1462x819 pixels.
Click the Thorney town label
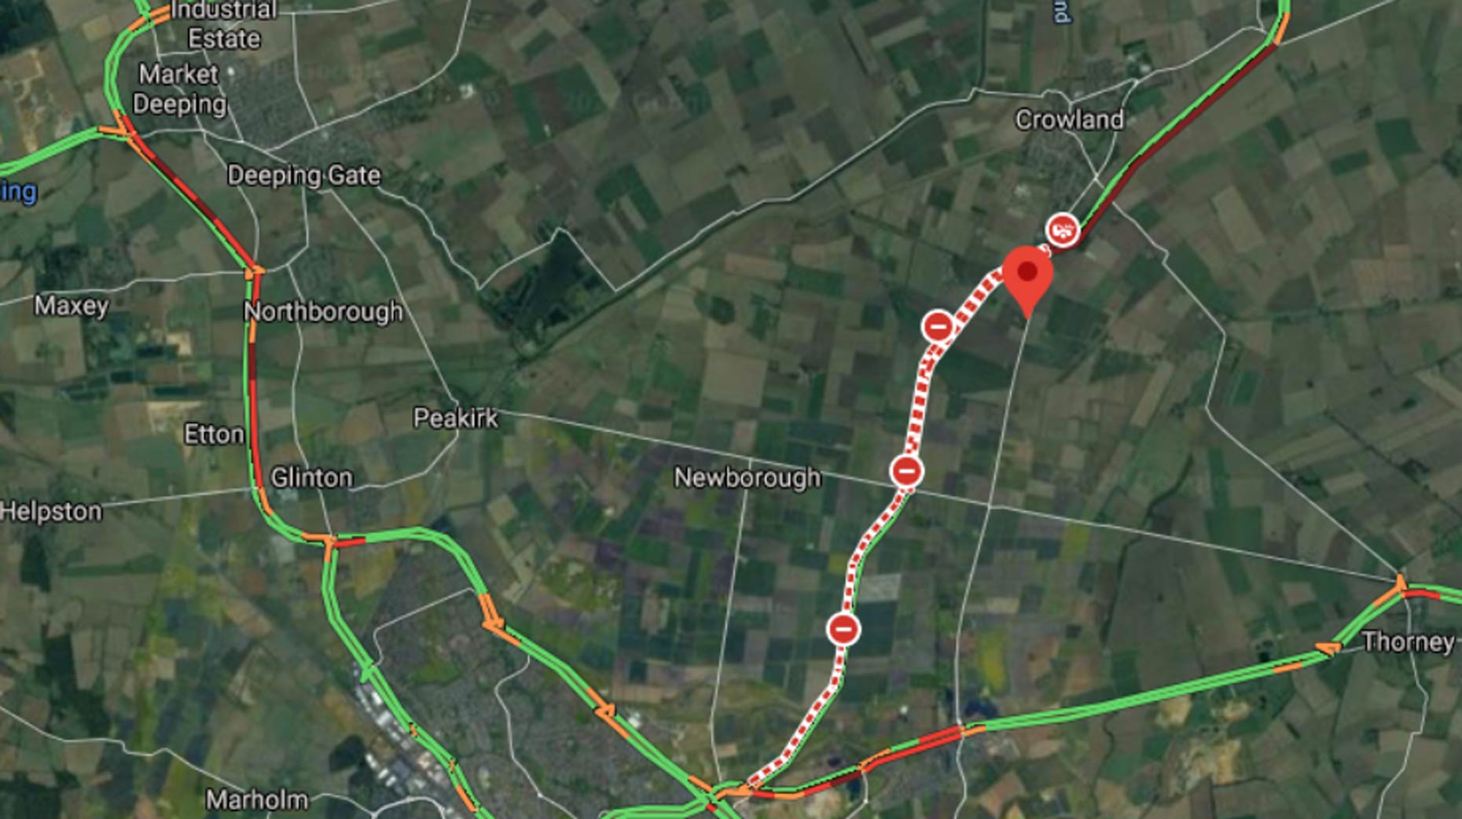[1409, 641]
